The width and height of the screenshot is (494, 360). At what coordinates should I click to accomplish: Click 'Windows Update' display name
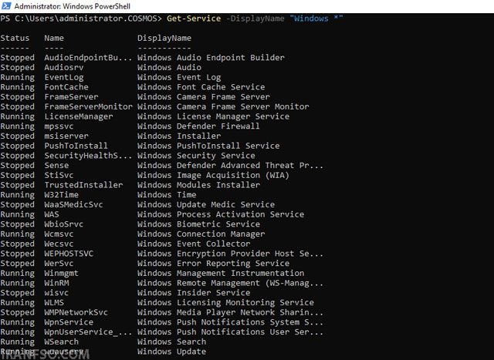[x=172, y=352]
